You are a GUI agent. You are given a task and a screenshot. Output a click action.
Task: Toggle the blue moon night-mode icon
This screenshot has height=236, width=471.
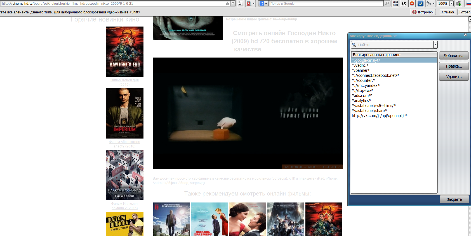click(420, 4)
